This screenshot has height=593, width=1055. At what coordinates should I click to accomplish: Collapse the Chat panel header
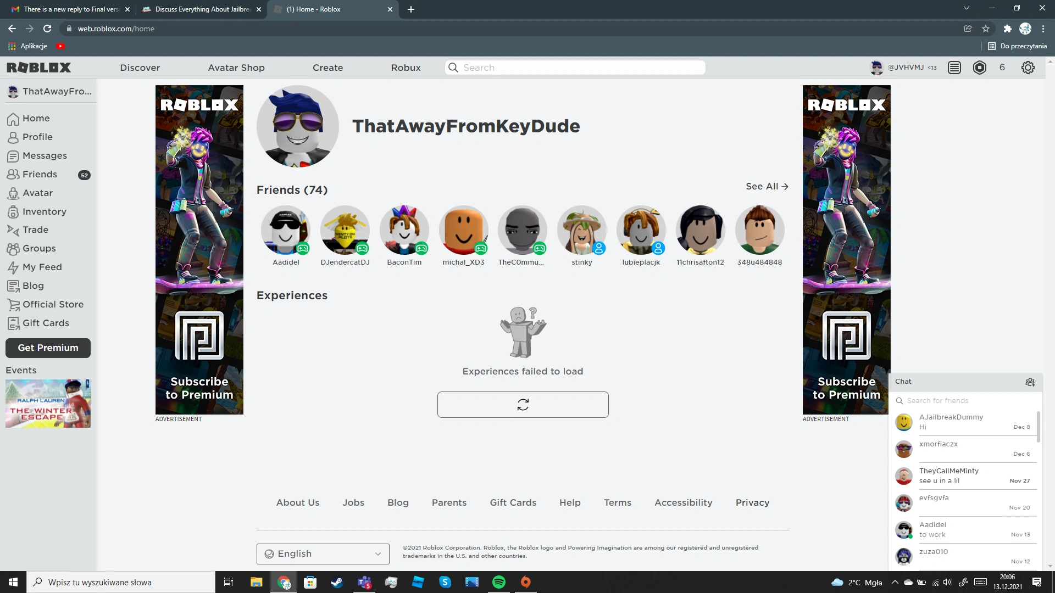pyautogui.click(x=904, y=381)
